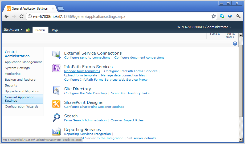Open Central Administration home link
This screenshot has height=144, width=245.
(17, 54)
